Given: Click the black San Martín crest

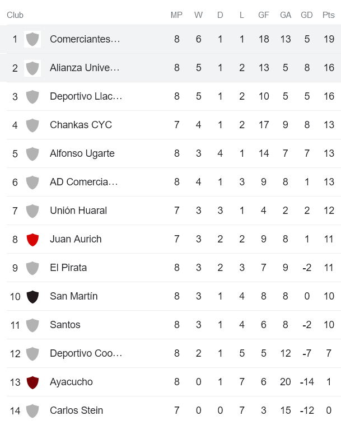Looking at the screenshot, I should tap(32, 296).
